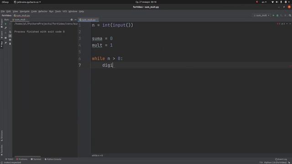Click on line 7 'digi' text
The width and height of the screenshot is (292, 164).
tap(108, 65)
